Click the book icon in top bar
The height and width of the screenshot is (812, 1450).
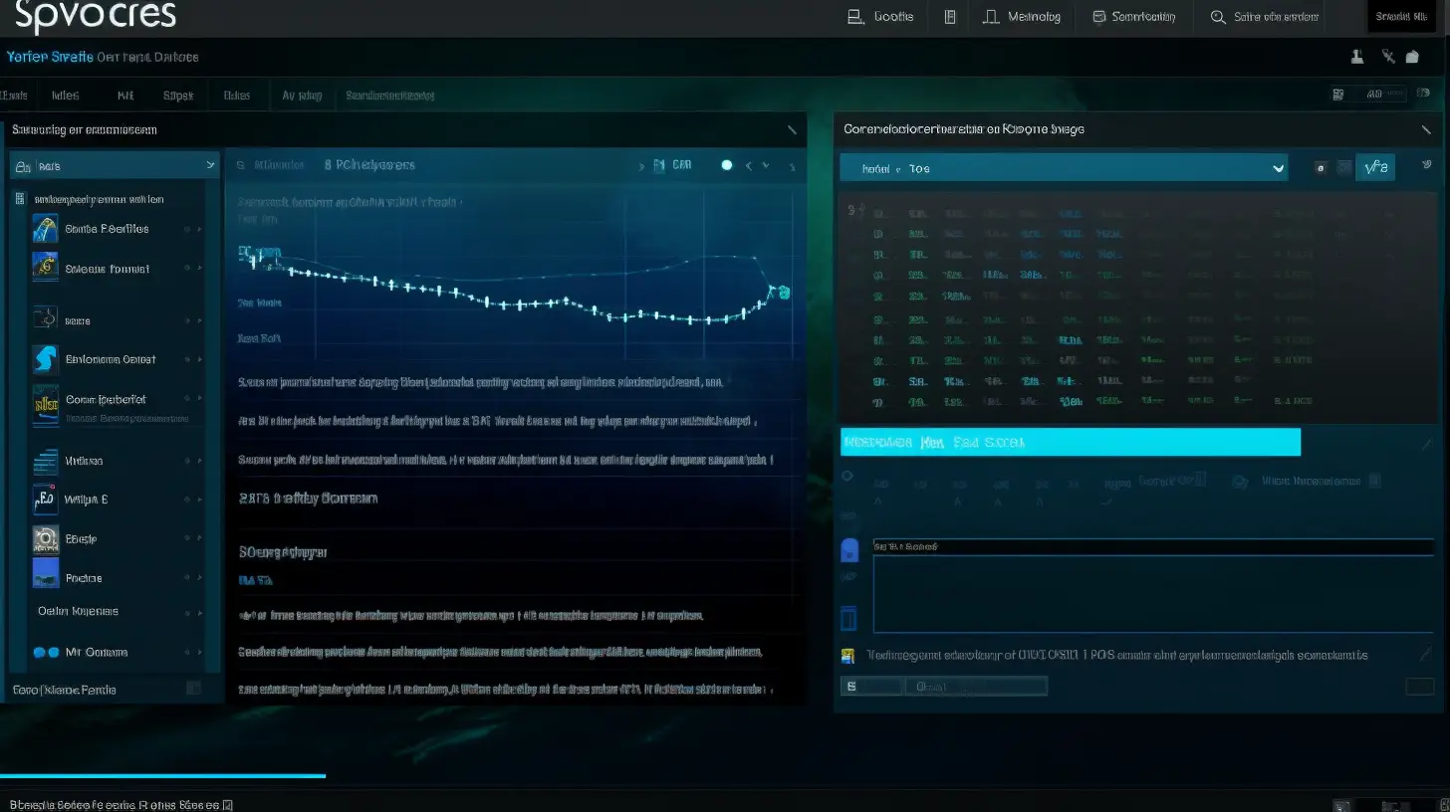(950, 17)
